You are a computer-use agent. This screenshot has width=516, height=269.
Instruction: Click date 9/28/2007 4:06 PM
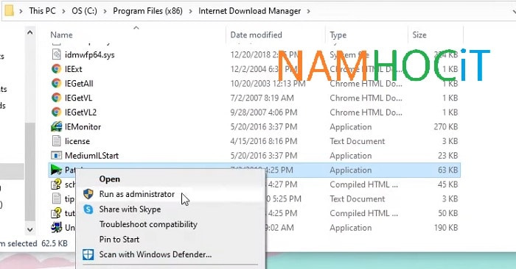[x=264, y=112]
